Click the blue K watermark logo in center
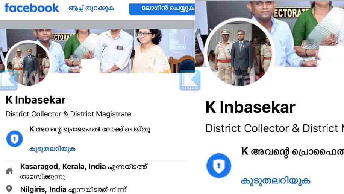344x194 pixels. coord(190,81)
